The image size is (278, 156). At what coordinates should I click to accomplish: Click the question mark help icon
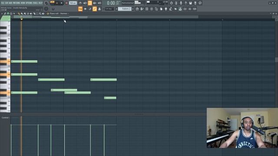(185, 3)
